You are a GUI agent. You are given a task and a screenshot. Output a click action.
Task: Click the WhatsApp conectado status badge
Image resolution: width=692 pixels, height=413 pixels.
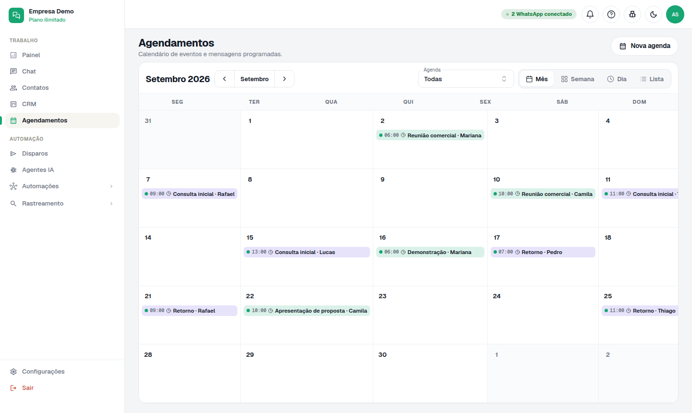539,14
